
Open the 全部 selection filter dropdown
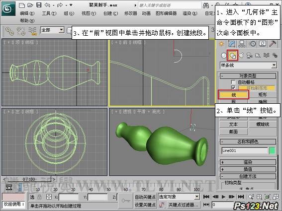(53, 30)
